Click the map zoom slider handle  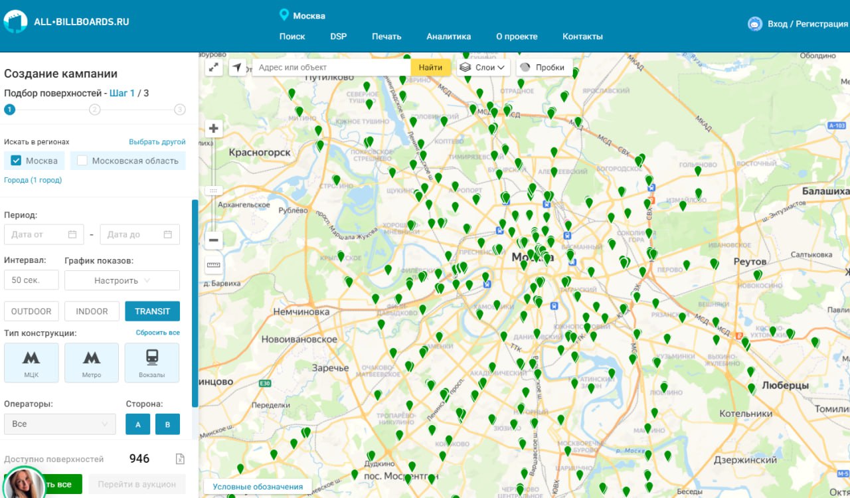coord(214,191)
